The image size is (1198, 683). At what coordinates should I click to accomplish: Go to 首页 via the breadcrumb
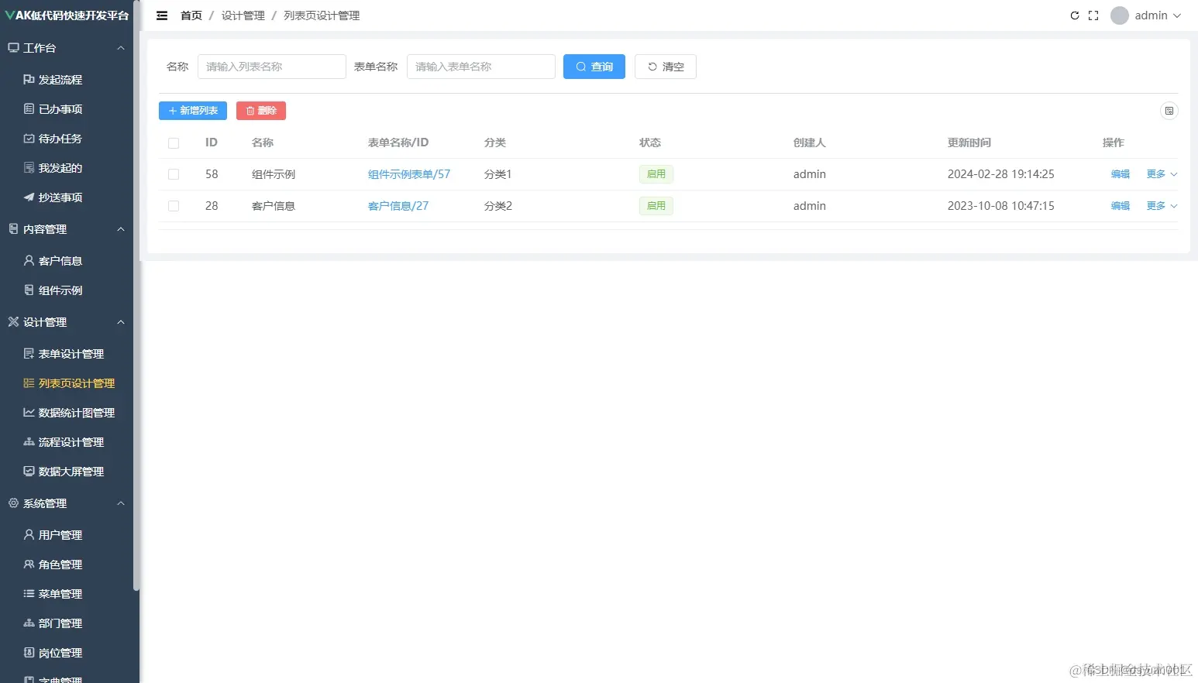click(191, 15)
